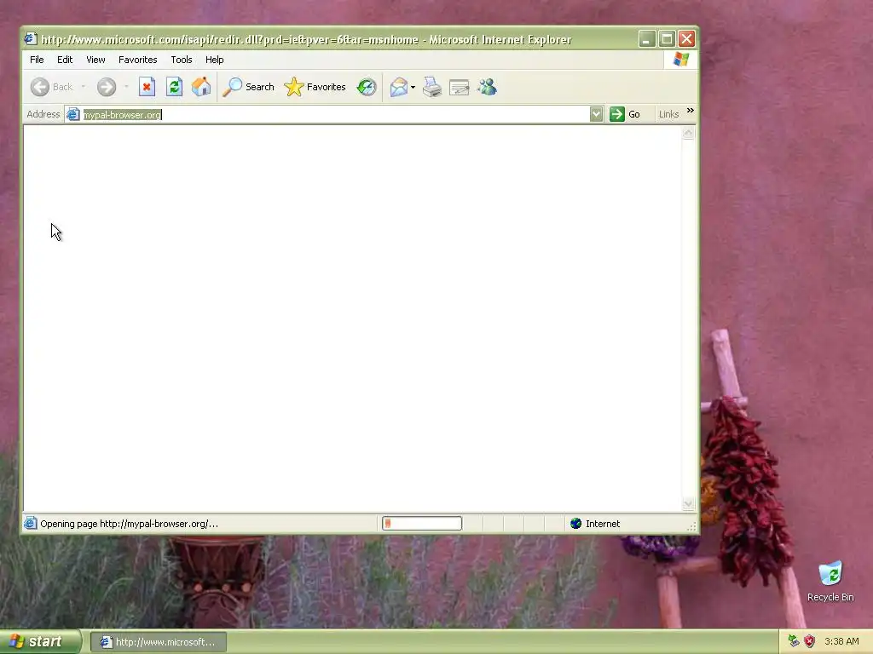
Task: Expand the Back button history dropdown
Action: (84, 87)
